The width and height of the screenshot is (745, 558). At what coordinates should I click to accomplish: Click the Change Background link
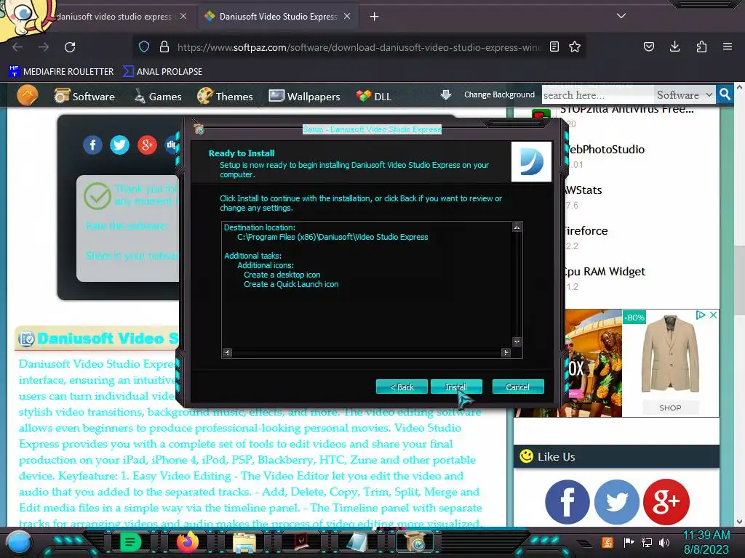click(x=499, y=95)
